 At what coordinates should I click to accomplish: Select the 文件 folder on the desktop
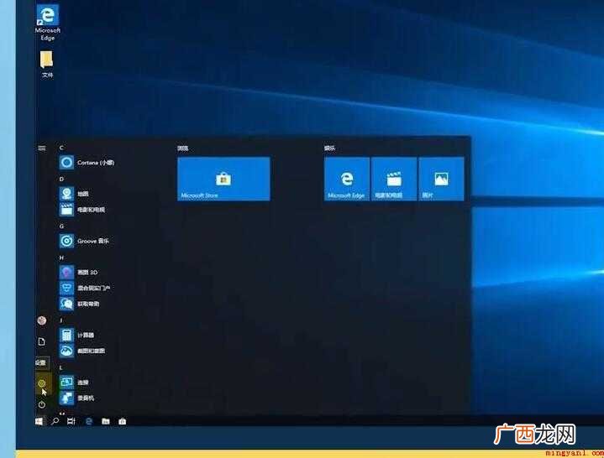click(47, 64)
